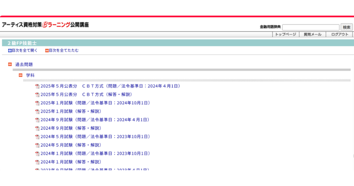The image size is (354, 186).
Task: Click the ログアウト menu item
Action: coord(339,35)
